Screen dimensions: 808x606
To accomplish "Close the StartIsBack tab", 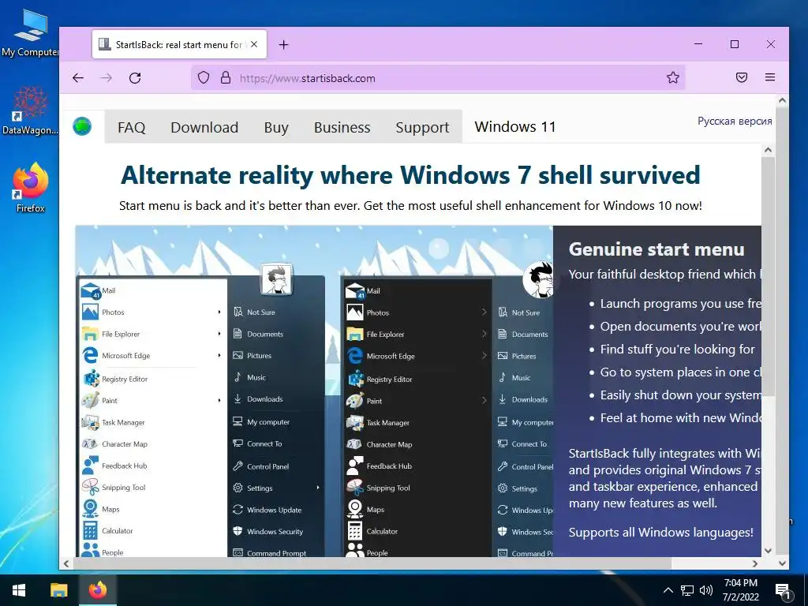I will [x=254, y=44].
